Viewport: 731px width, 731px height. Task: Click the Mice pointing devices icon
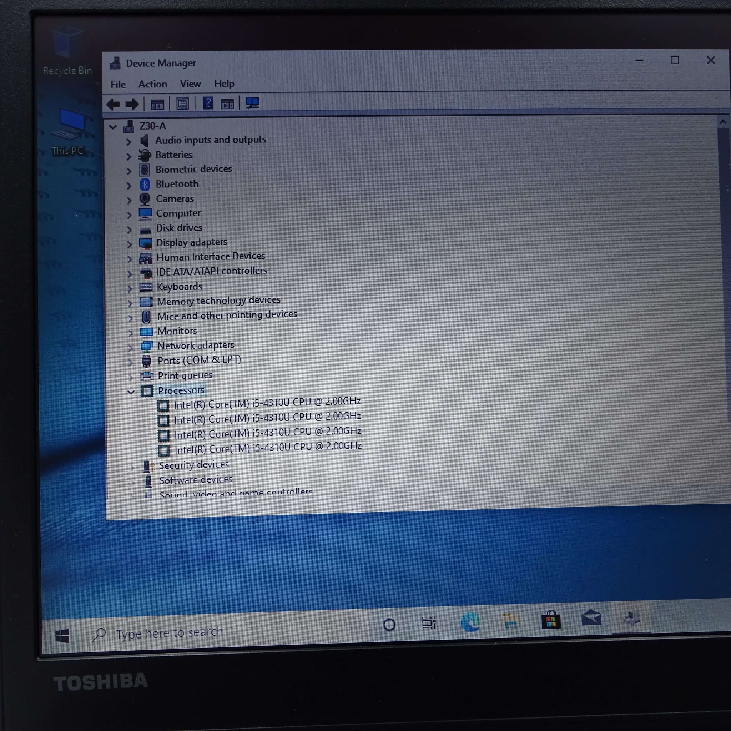pos(146,317)
